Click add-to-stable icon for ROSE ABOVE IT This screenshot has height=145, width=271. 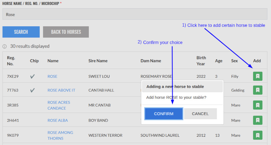(258, 90)
